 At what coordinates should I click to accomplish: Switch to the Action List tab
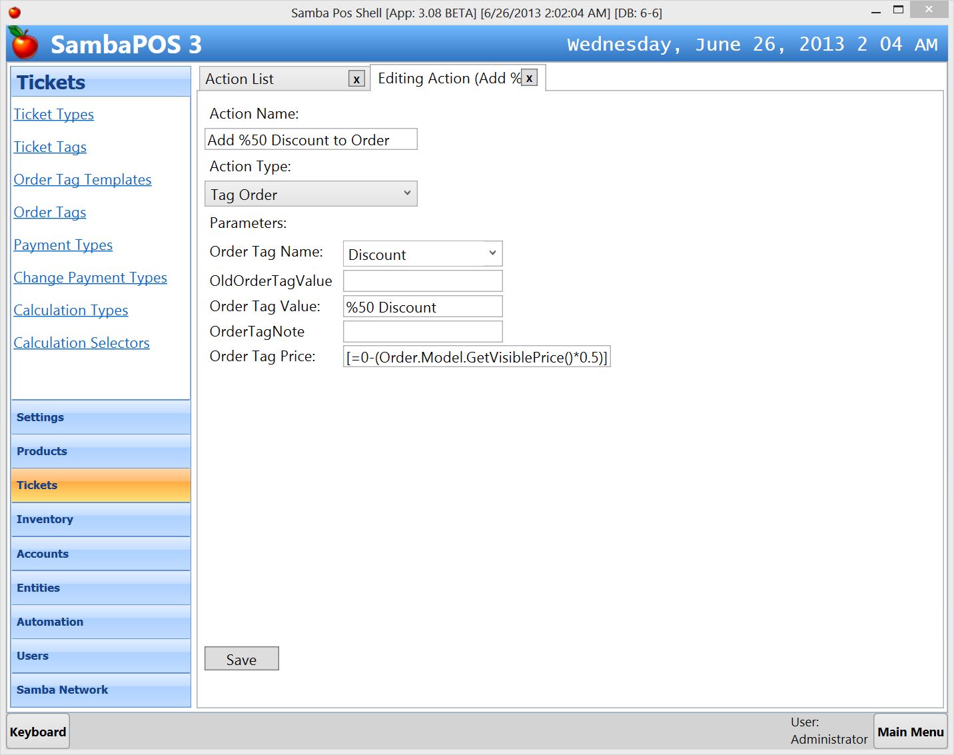273,79
